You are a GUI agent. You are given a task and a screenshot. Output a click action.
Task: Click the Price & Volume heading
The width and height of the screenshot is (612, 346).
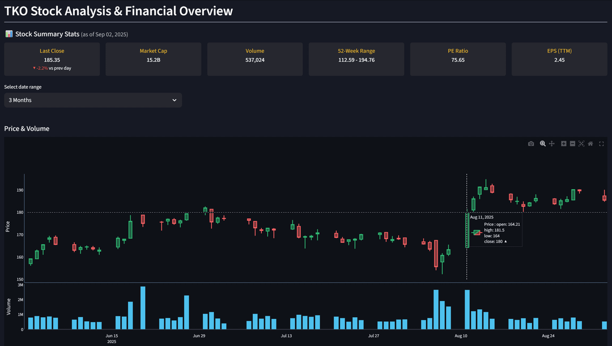(x=27, y=129)
